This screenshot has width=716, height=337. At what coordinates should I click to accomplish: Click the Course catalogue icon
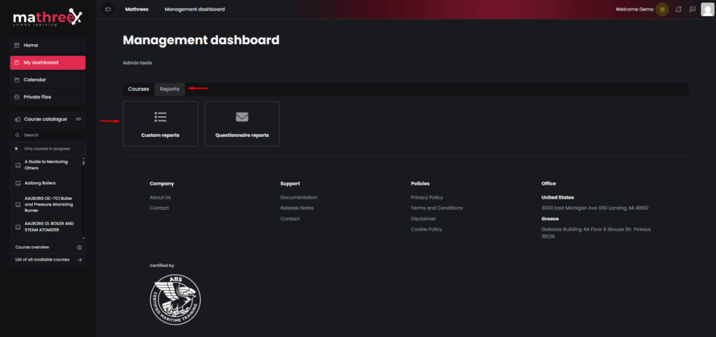coord(17,119)
